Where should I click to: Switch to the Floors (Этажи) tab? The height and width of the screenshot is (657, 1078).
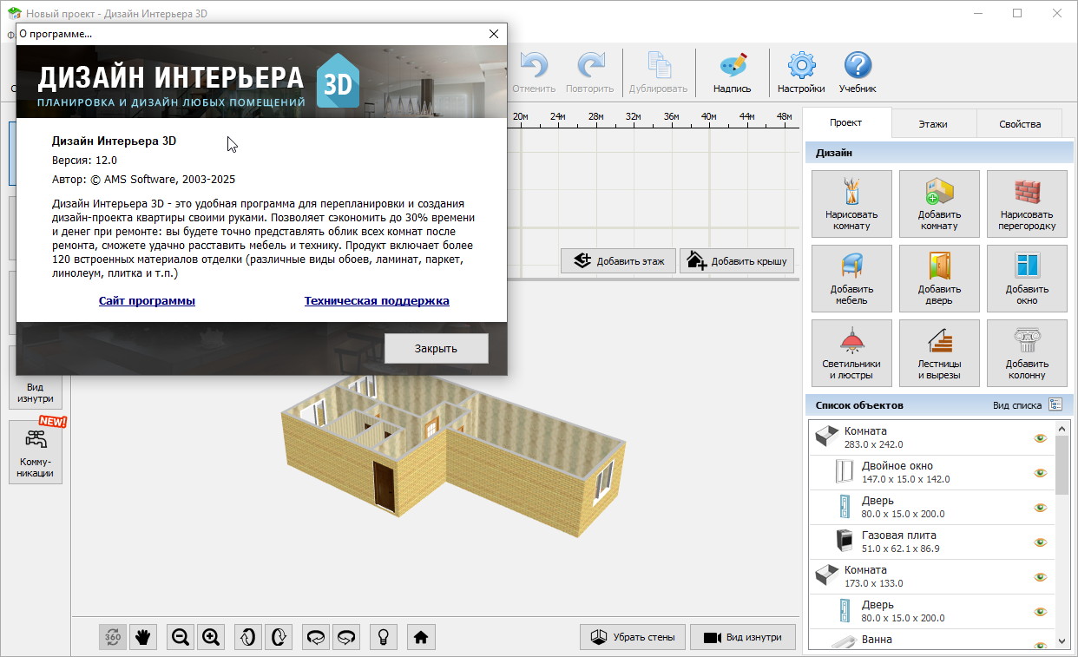[933, 124]
